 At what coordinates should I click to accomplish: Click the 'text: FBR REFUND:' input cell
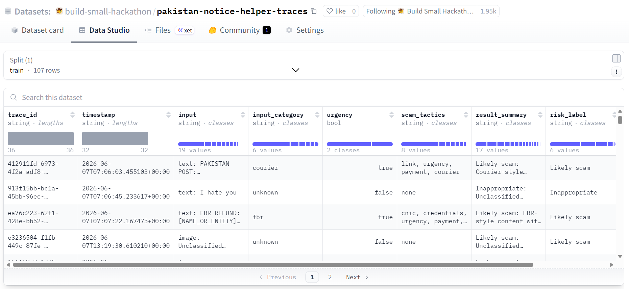pos(211,217)
